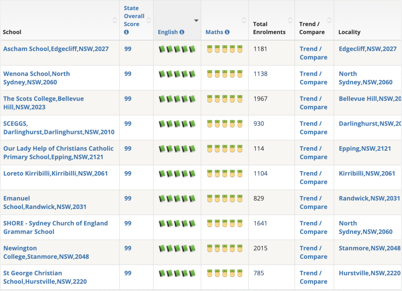Click the descending sort arrow above English
The width and height of the screenshot is (402, 291).
pos(196,20)
